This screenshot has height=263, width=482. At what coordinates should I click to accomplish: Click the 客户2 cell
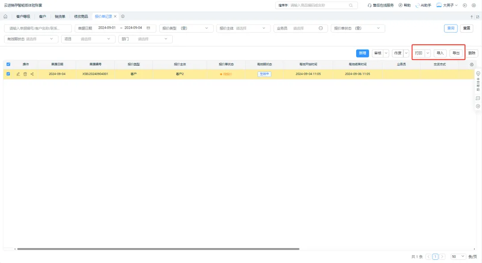[x=180, y=74]
